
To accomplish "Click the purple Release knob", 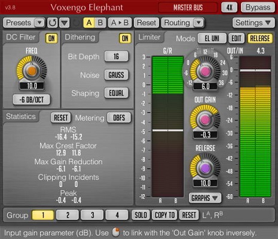I will [x=205, y=168].
